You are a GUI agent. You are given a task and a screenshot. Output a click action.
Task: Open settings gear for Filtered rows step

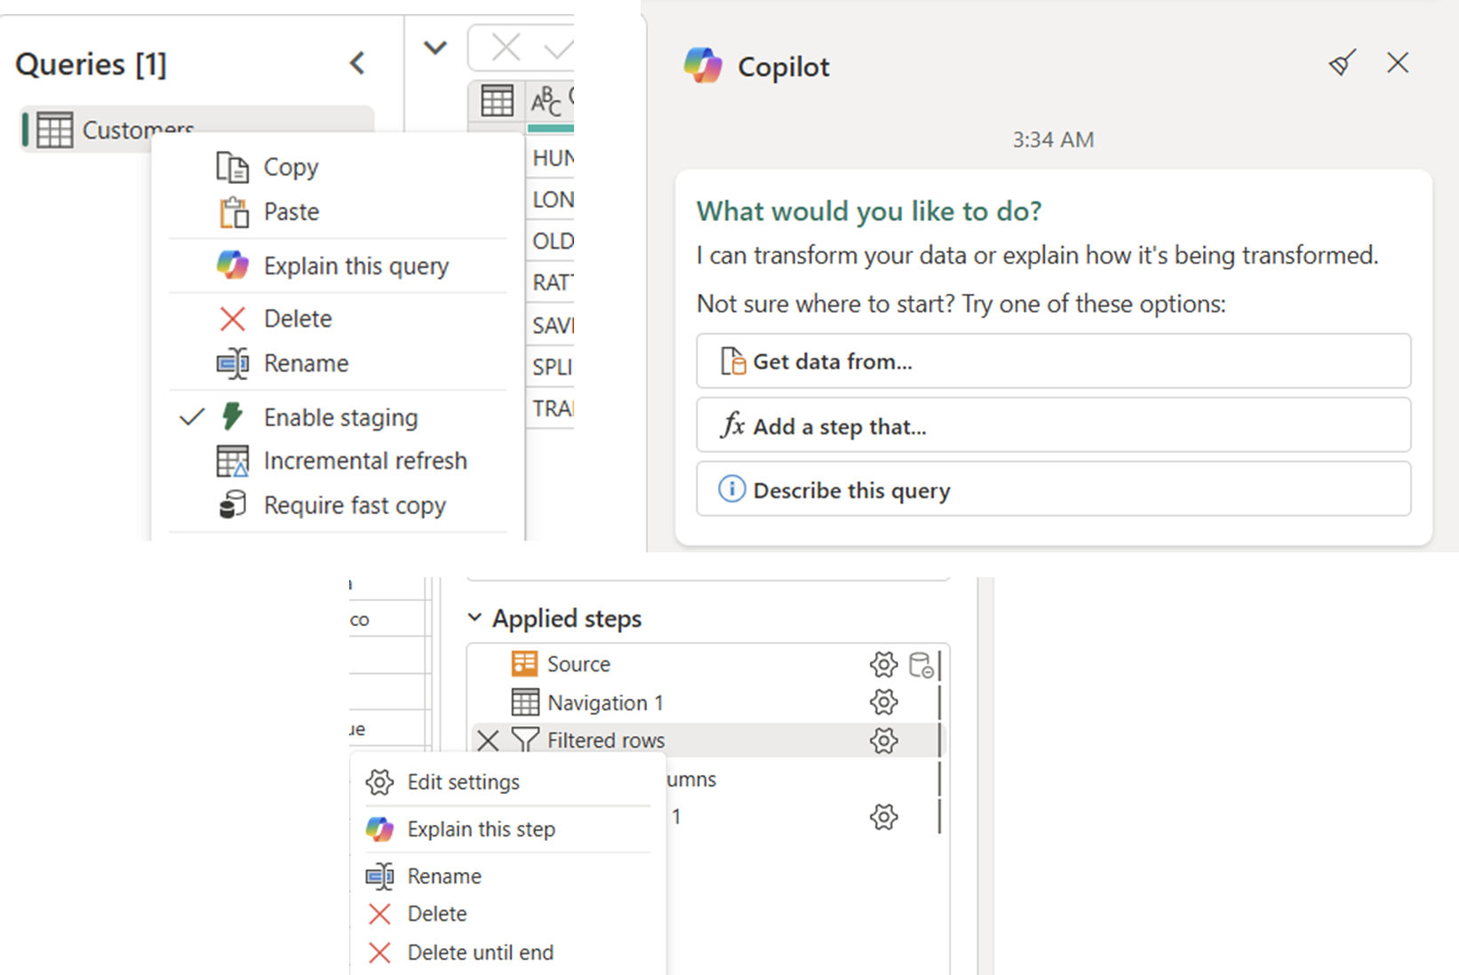883,740
